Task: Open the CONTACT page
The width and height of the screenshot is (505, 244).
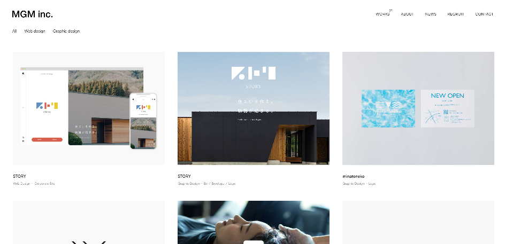Action: pyautogui.click(x=484, y=14)
